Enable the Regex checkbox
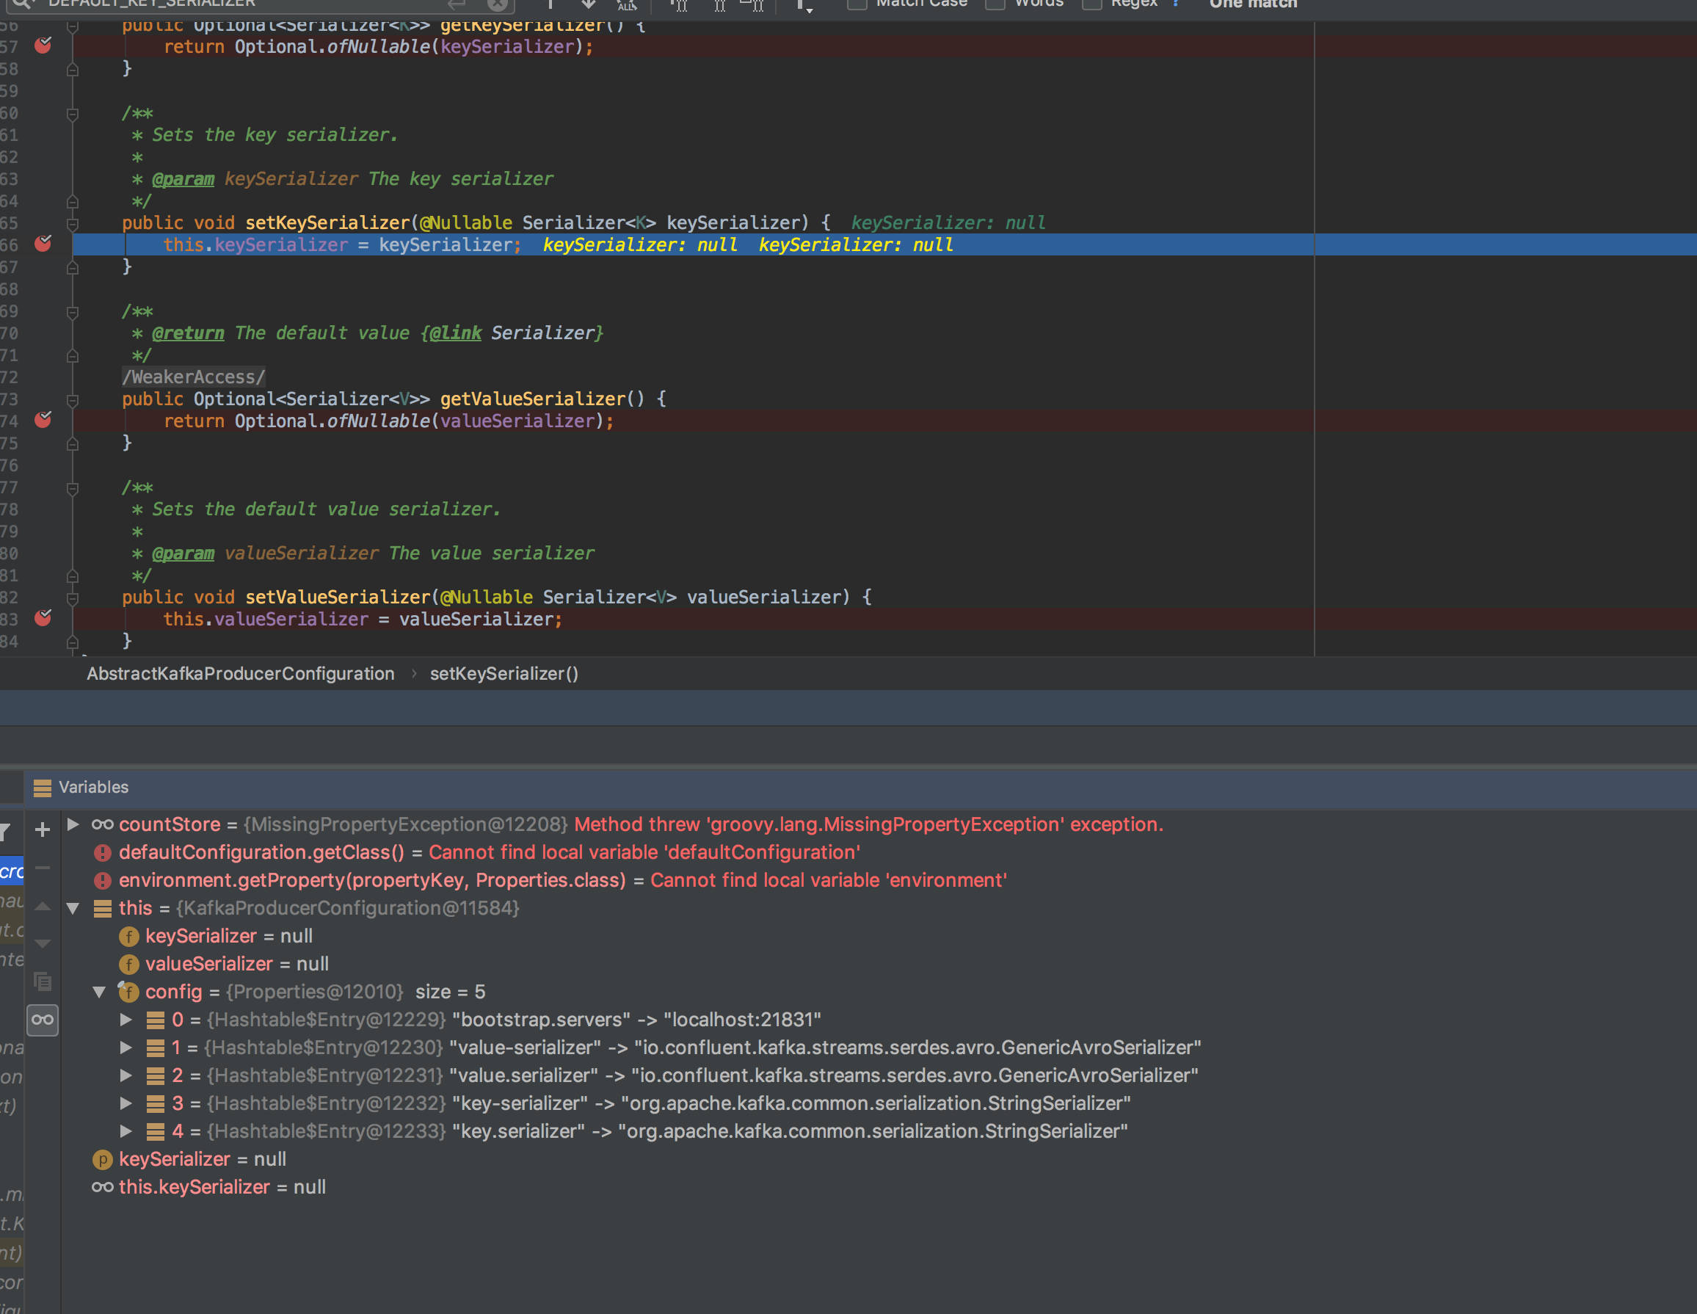The image size is (1697, 1314). [1091, 4]
